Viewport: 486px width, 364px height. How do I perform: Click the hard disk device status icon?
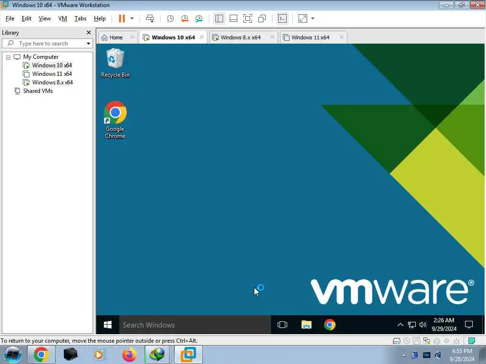click(396, 341)
